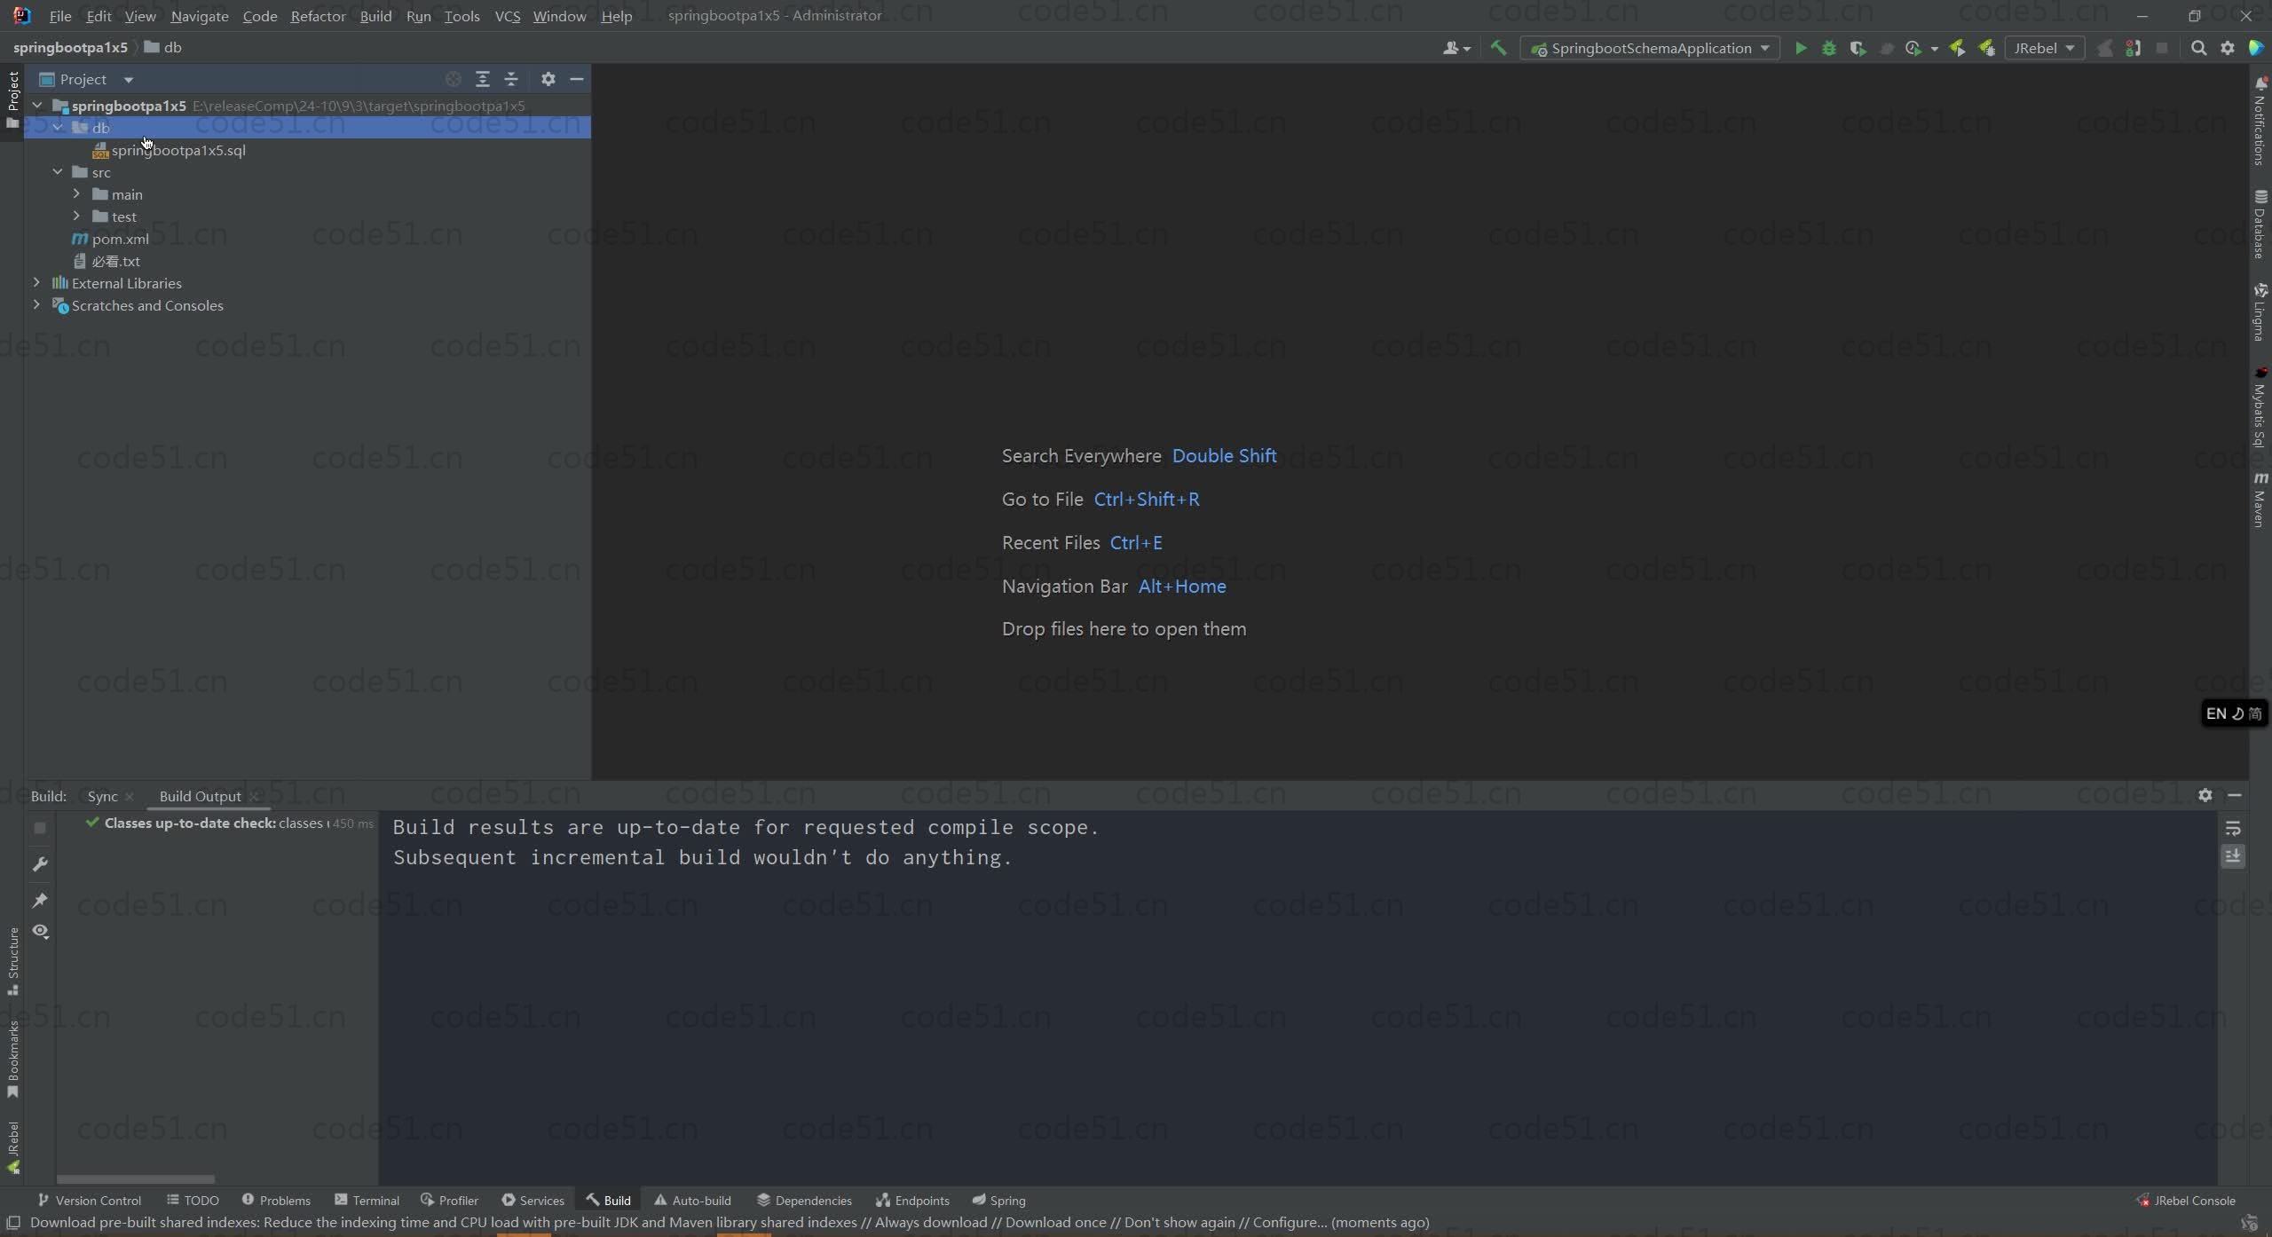Open the Maven tool window
2272x1237 pixels.
pos(2260,500)
